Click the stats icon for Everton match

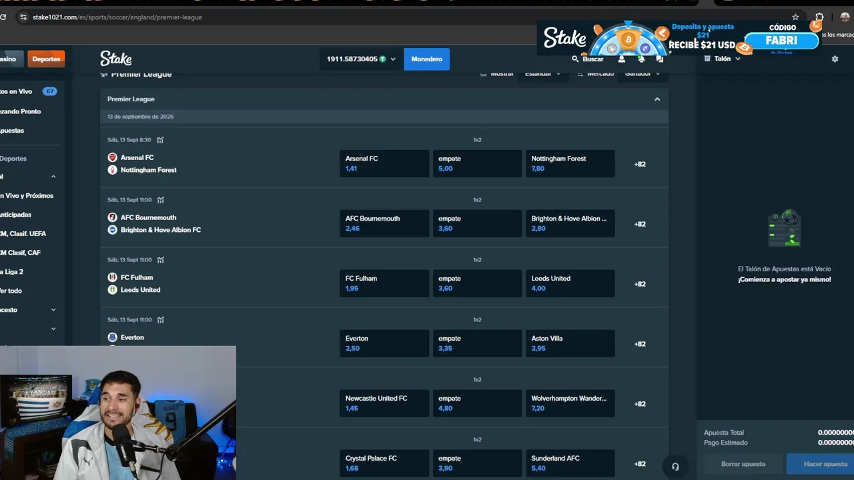(x=160, y=320)
